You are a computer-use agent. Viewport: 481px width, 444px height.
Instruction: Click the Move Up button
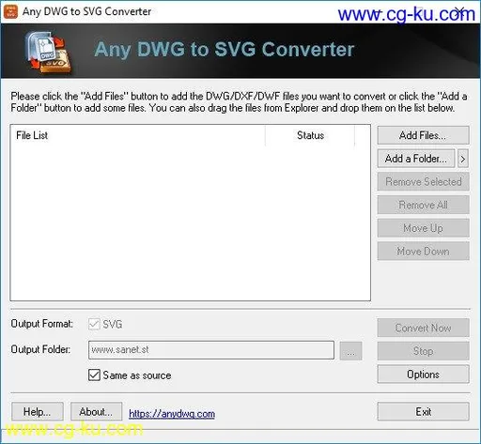pyautogui.click(x=423, y=228)
